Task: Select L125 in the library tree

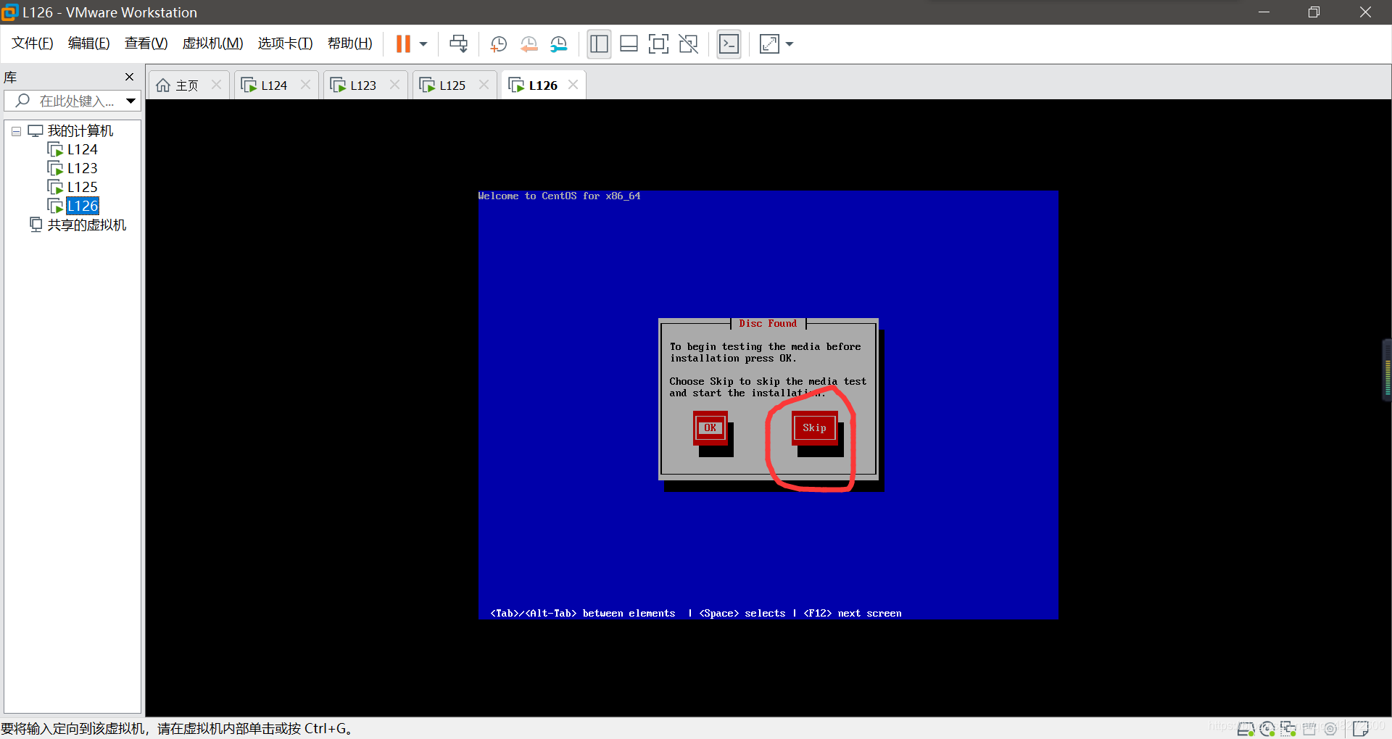Action: [82, 187]
